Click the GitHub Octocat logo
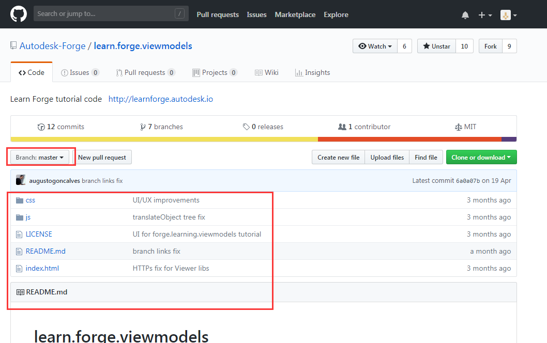Viewport: 547px width, 343px height. coord(19,14)
